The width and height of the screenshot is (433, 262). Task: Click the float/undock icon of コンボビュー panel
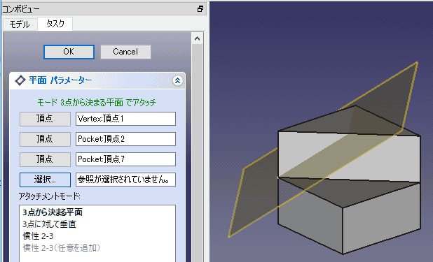coord(200,9)
